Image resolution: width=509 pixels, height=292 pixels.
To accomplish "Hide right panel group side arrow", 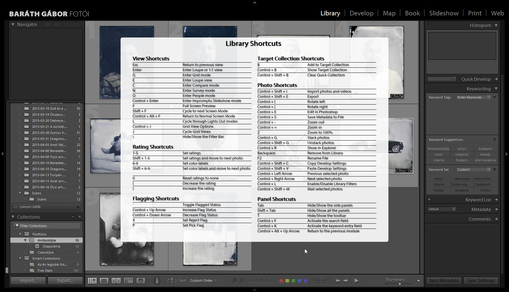I will 507,154.
